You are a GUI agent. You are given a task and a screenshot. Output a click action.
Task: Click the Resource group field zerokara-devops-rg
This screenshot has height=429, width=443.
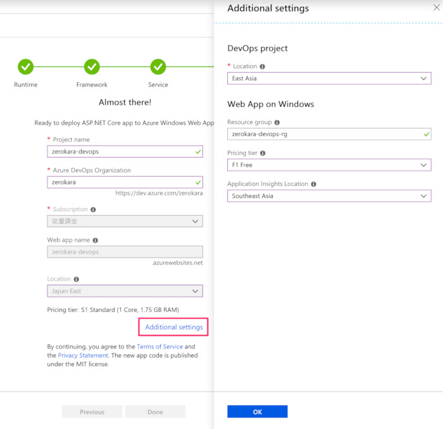329,134
